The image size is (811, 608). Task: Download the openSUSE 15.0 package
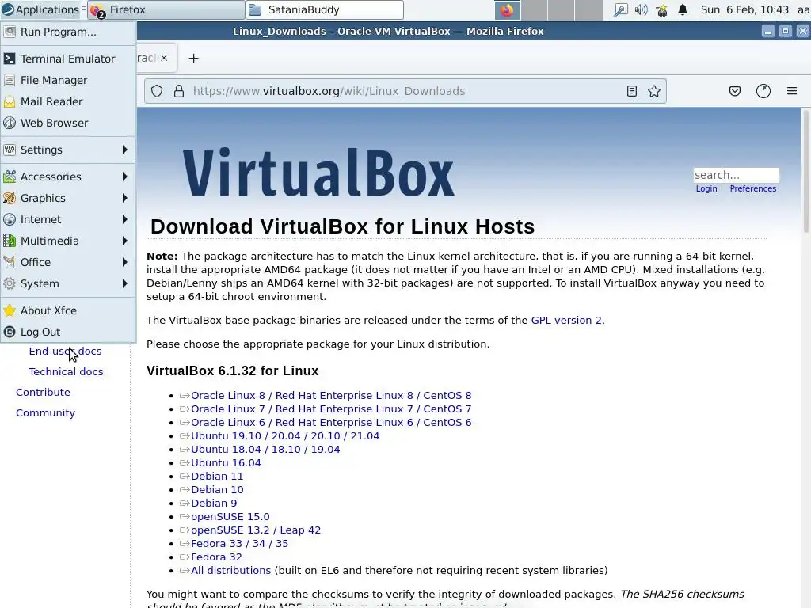(x=230, y=516)
